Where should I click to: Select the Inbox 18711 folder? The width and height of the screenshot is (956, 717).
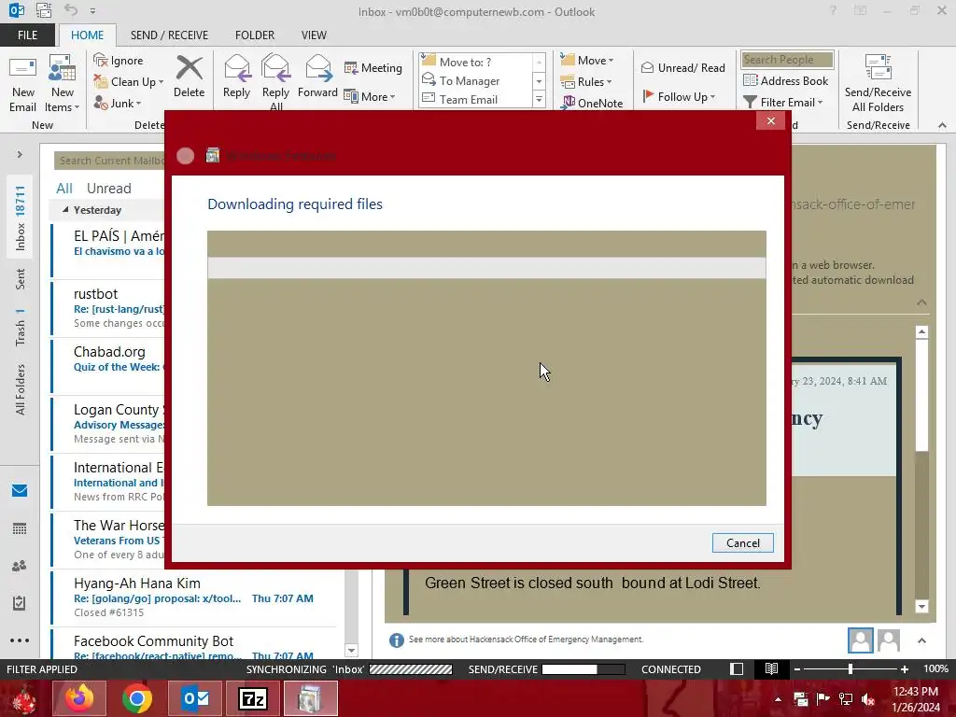pyautogui.click(x=21, y=218)
